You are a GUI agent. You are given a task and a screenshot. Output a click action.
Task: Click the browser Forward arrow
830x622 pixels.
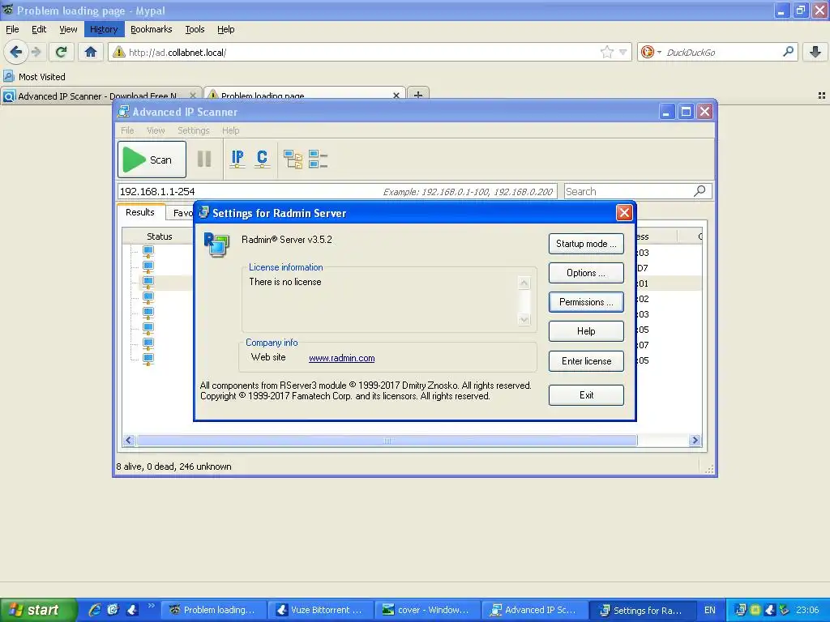tap(36, 52)
